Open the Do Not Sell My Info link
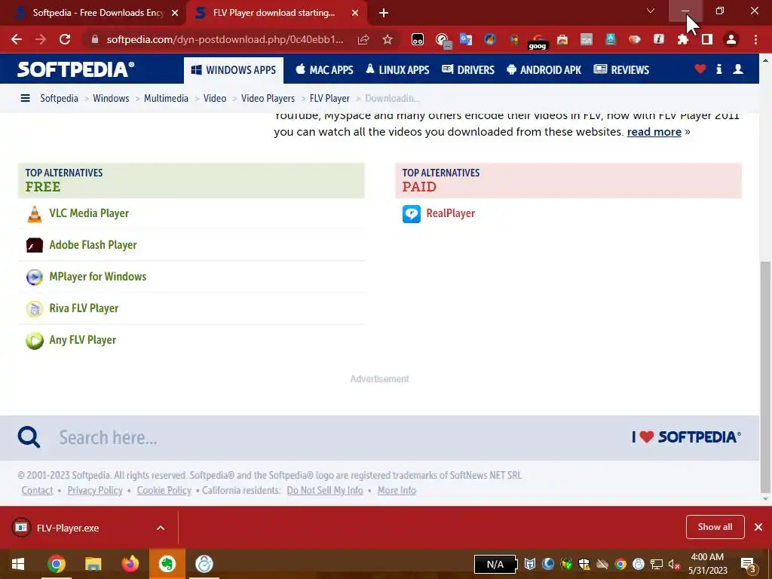The width and height of the screenshot is (772, 579). click(324, 490)
